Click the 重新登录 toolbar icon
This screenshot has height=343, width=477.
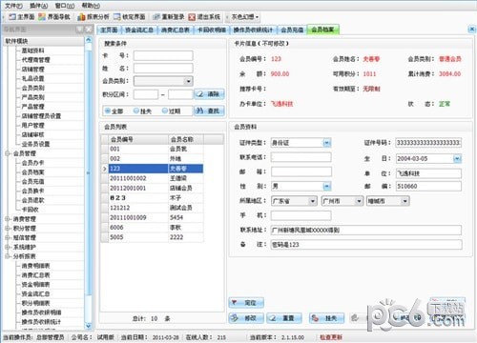tap(156, 17)
